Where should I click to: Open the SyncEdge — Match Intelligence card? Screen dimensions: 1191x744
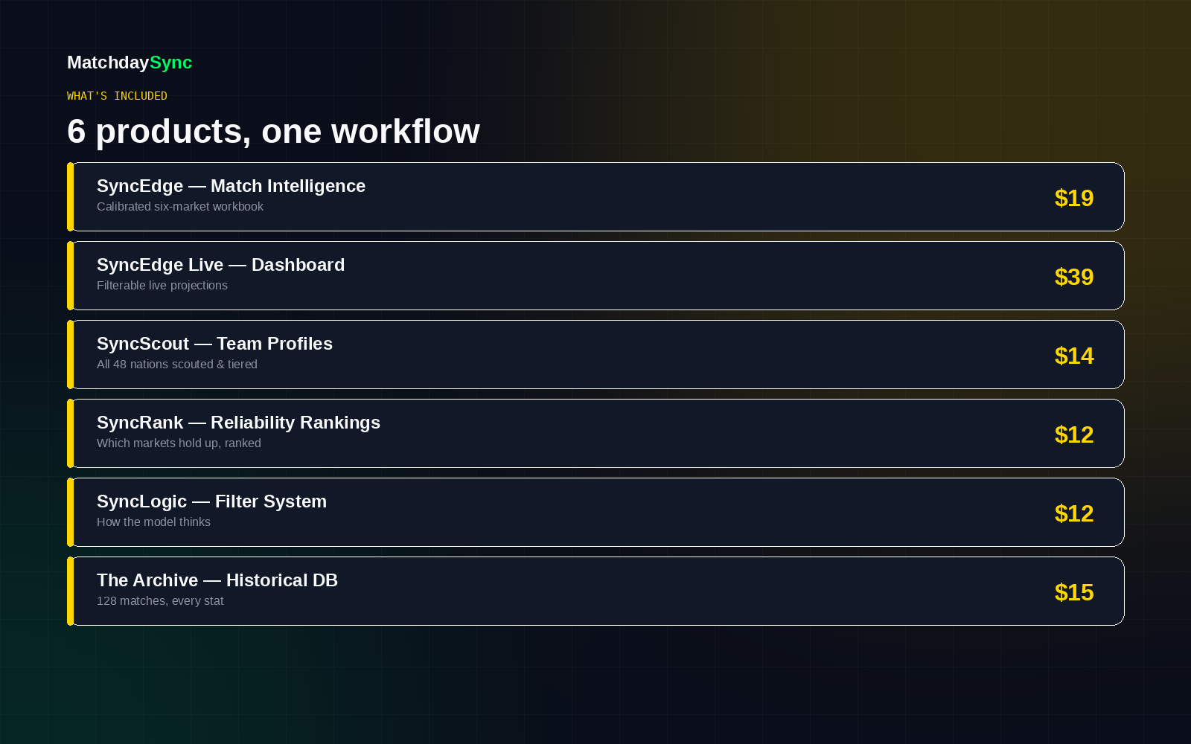tap(595, 196)
